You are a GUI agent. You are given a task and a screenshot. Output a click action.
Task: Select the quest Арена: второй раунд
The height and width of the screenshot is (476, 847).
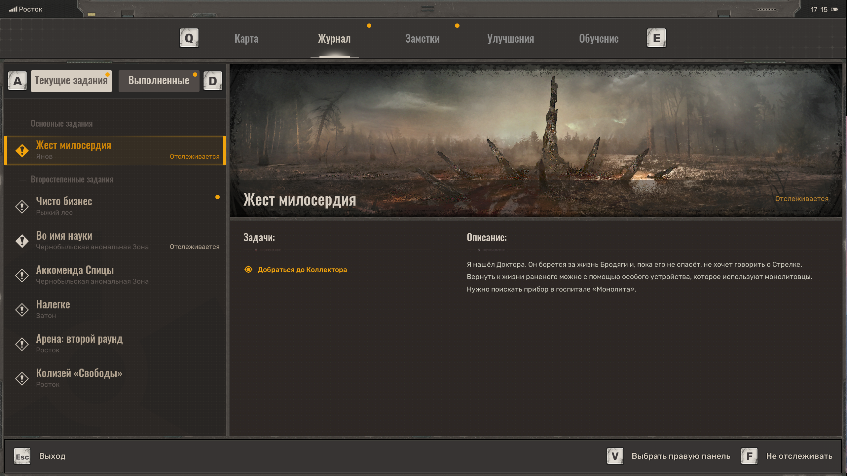click(x=115, y=344)
